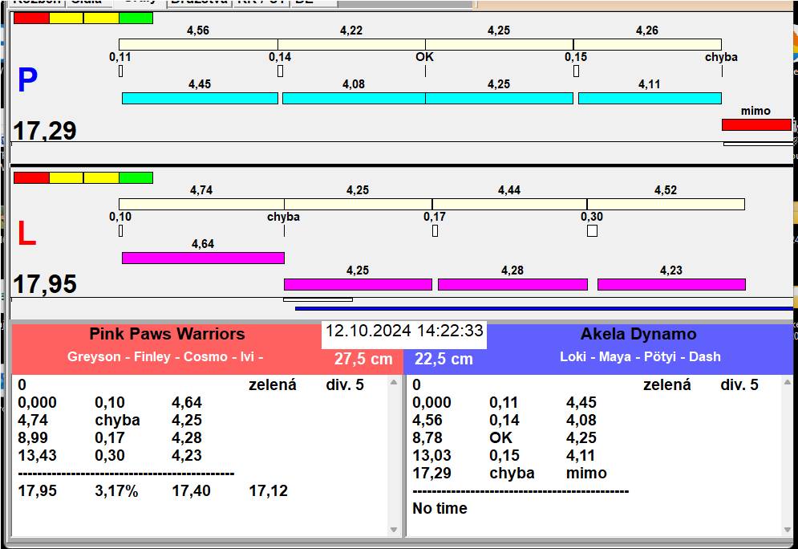Screen dimensions: 798x549
Task: Click the red start light in lane L
Action: click(x=31, y=177)
